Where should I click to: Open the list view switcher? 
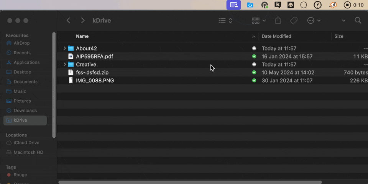click(x=225, y=21)
